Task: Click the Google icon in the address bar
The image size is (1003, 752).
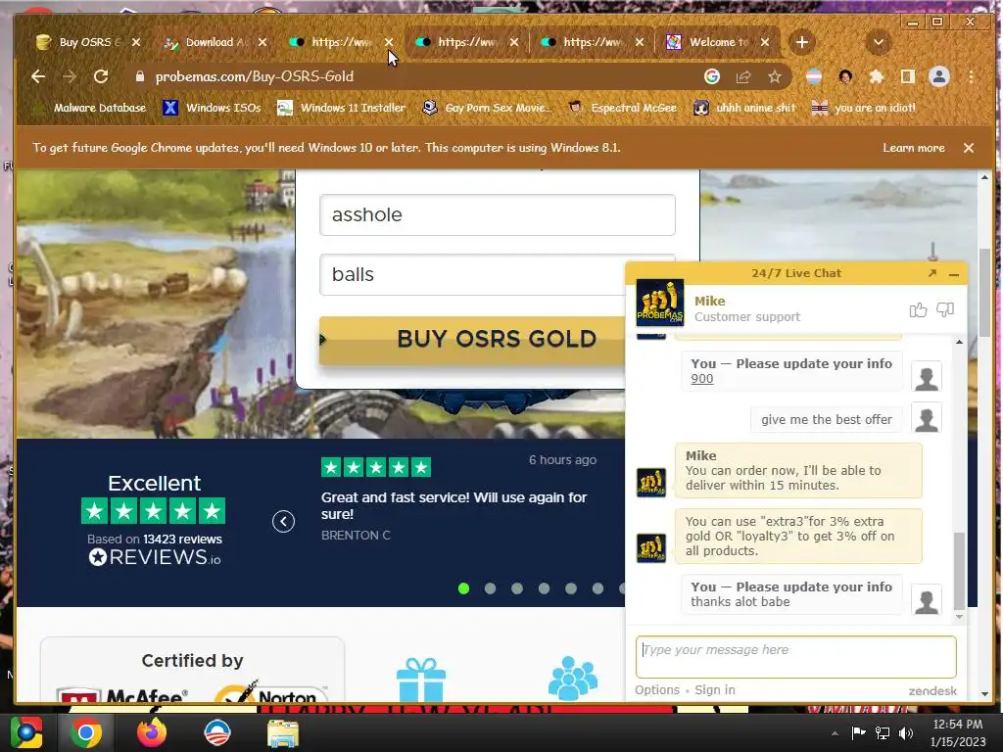Action: [x=712, y=76]
